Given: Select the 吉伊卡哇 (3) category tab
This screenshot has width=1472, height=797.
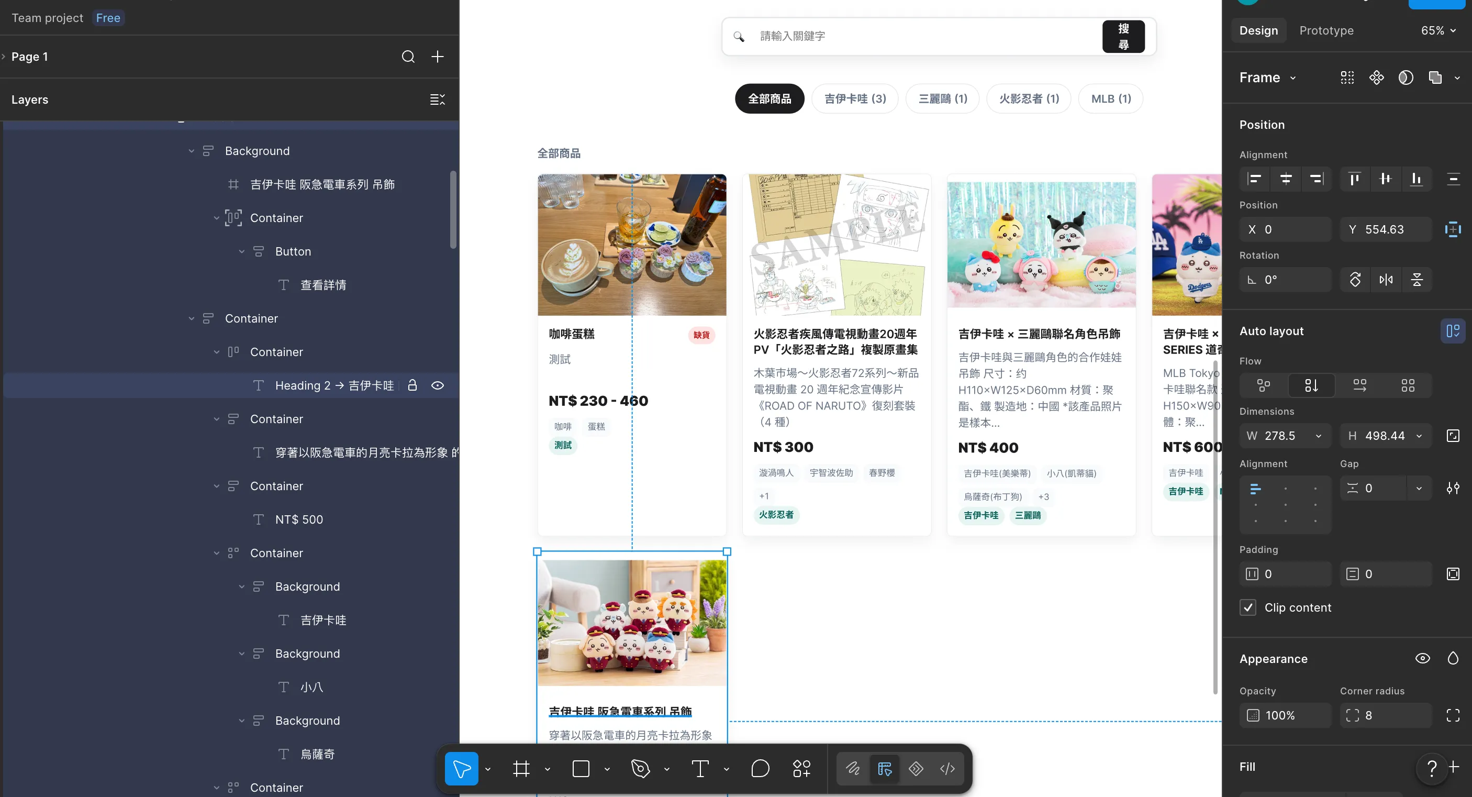Looking at the screenshot, I should pyautogui.click(x=855, y=98).
